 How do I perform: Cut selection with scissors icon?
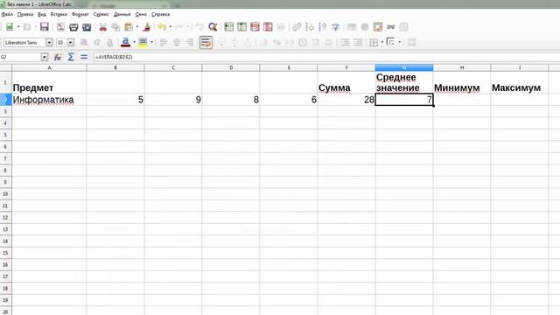tap(103, 27)
